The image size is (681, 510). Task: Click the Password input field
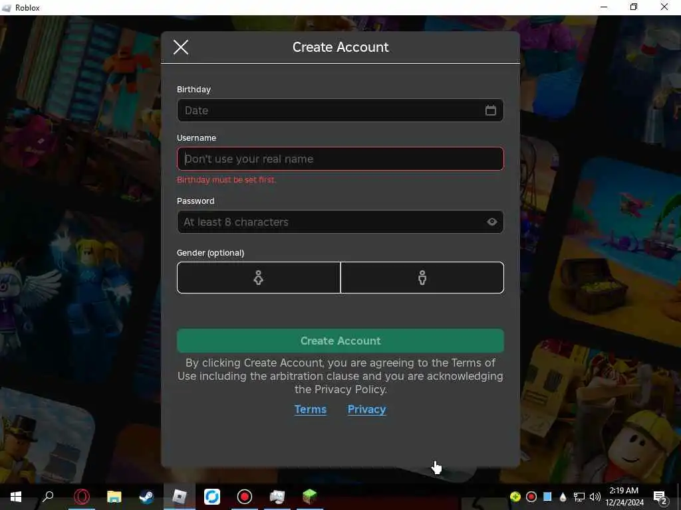pyautogui.click(x=340, y=222)
